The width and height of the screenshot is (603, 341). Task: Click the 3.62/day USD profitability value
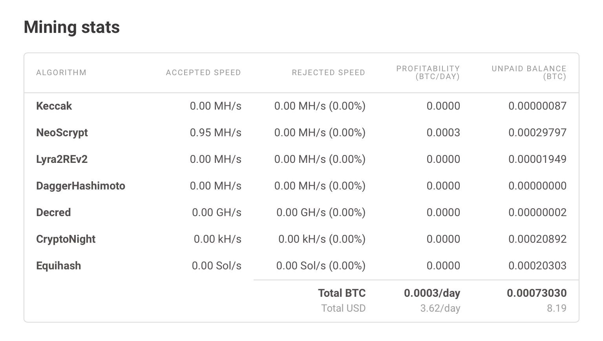coord(440,309)
